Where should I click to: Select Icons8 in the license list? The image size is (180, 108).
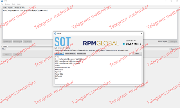[x=57, y=65]
